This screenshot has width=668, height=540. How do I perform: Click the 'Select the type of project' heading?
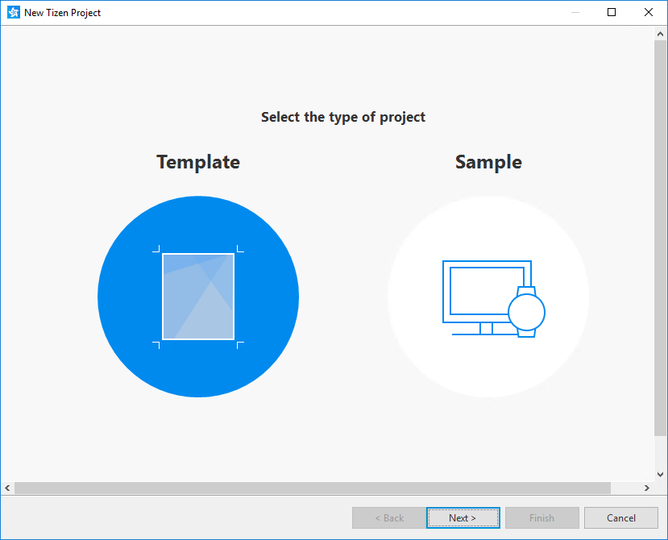click(x=343, y=117)
